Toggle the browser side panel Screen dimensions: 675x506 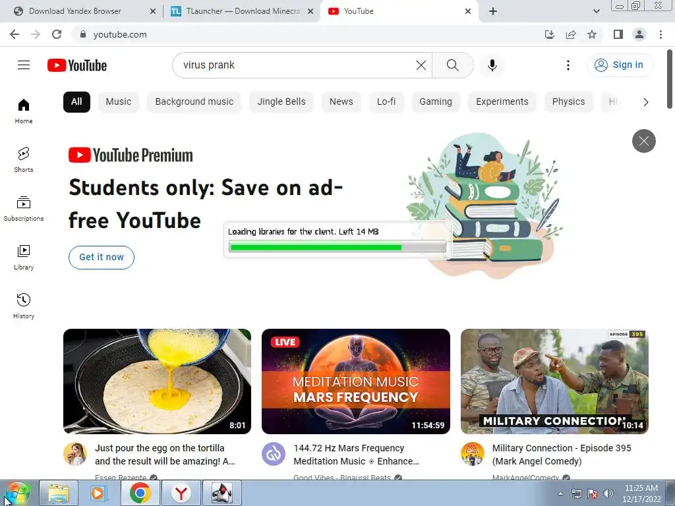[x=618, y=34]
